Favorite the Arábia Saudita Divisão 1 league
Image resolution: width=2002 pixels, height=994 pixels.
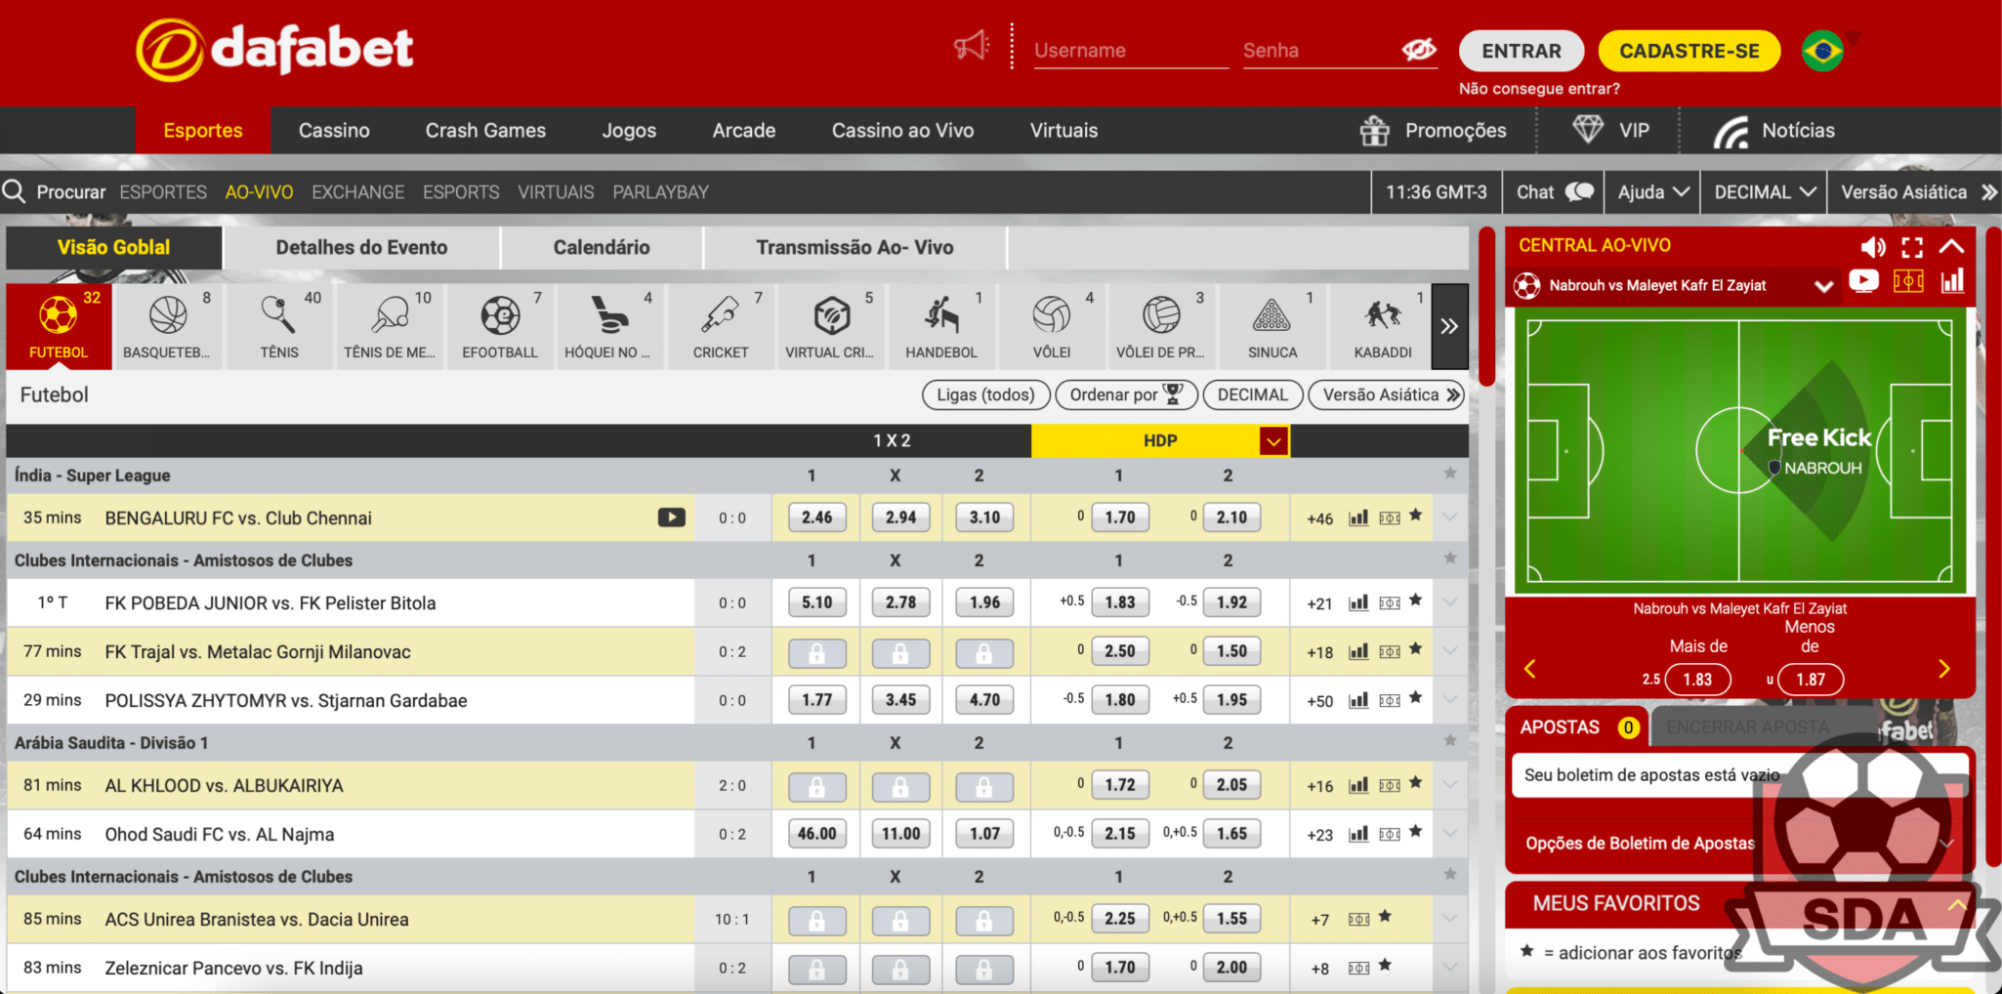[1450, 741]
